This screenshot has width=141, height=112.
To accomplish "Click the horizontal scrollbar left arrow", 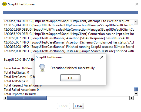I will click(x=5, y=98).
